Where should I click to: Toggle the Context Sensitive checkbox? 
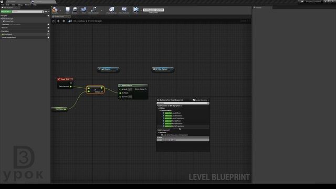pos(194,100)
